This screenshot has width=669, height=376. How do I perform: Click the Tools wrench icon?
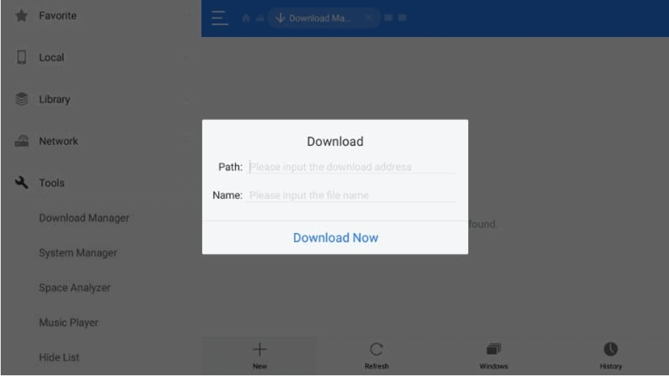tap(22, 183)
